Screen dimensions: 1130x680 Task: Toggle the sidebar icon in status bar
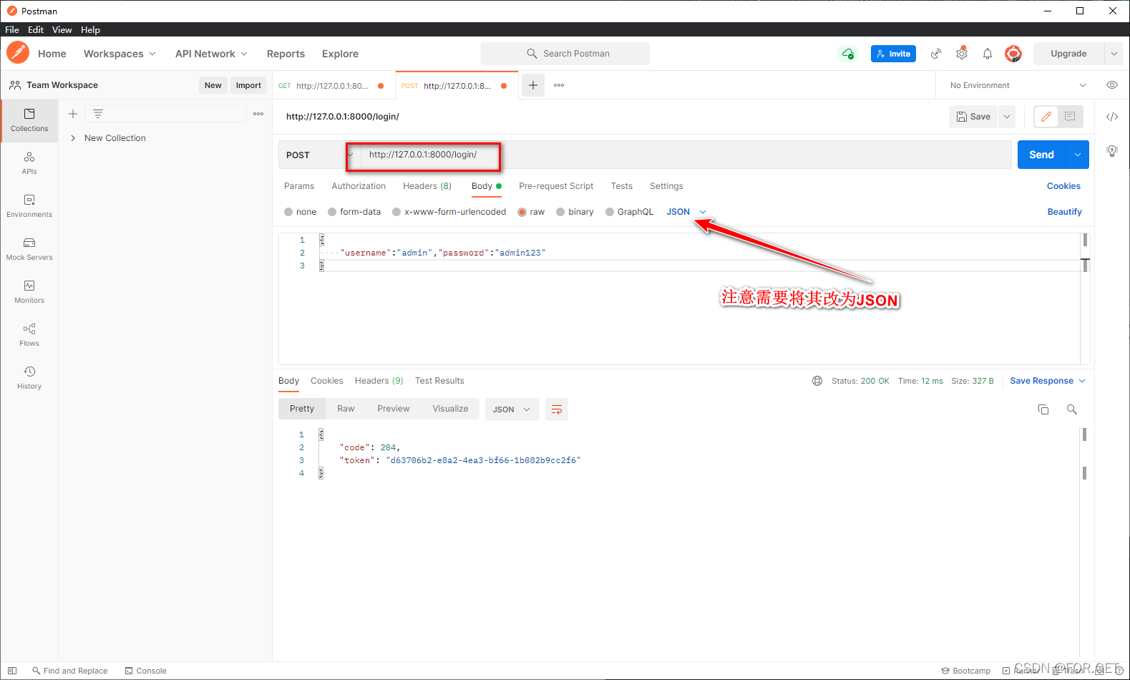(x=12, y=671)
